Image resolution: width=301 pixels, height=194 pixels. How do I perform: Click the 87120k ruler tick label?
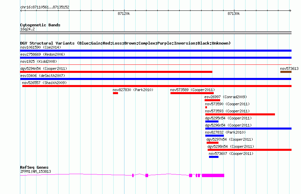coord(124,13)
